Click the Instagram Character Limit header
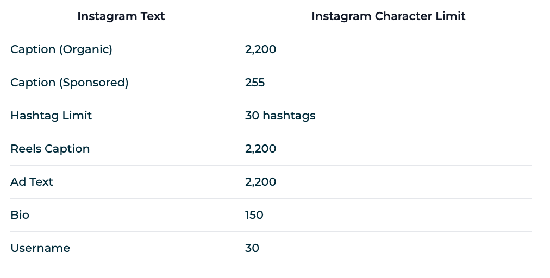The width and height of the screenshot is (550, 278). coord(388,16)
